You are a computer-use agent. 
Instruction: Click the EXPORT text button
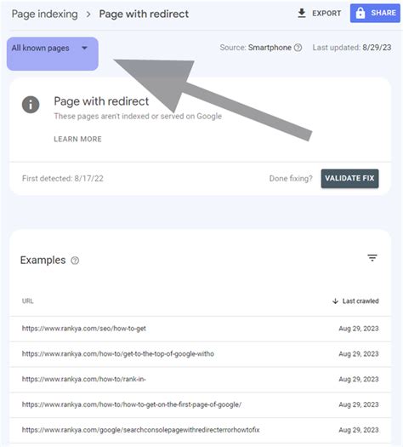[x=326, y=14]
